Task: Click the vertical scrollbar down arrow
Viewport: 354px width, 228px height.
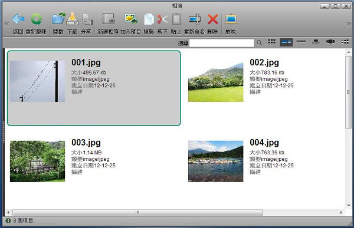Action: click(349, 205)
